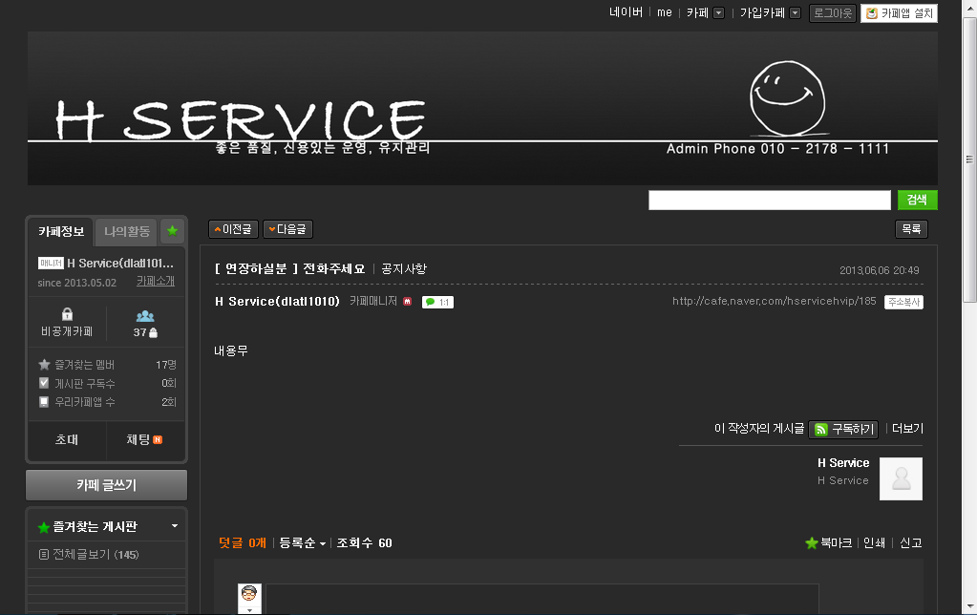Click the private cafe lock icon
The height and width of the screenshot is (615, 977).
tap(67, 314)
